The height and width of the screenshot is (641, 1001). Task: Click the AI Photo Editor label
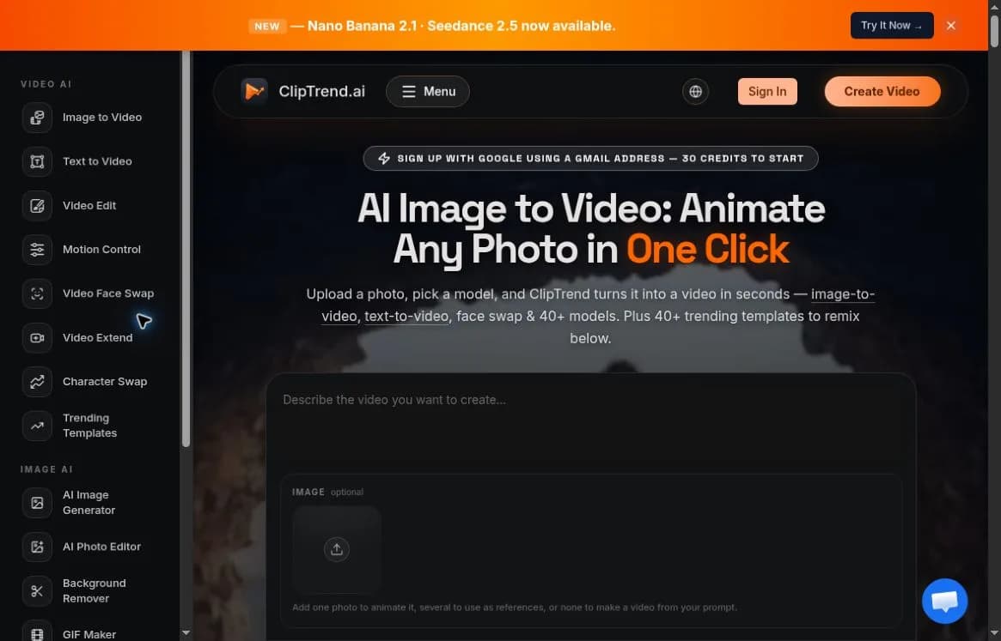101,547
